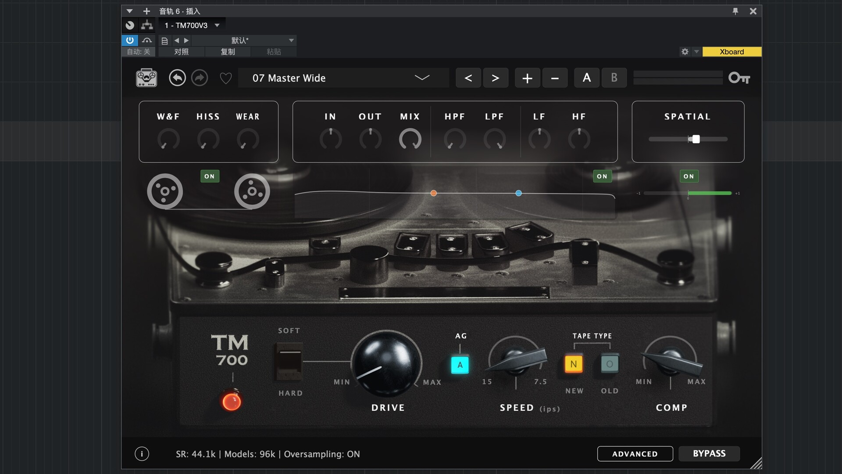The height and width of the screenshot is (474, 842).
Task: Switch to preset slot B
Action: click(614, 78)
